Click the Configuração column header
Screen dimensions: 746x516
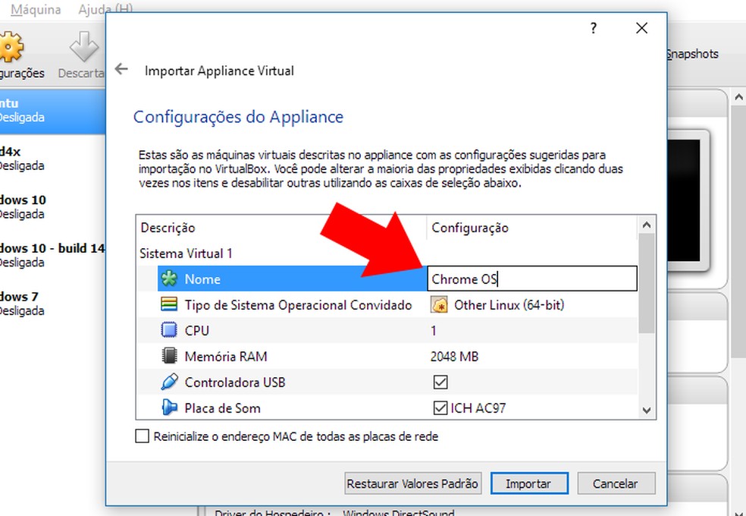coord(470,228)
